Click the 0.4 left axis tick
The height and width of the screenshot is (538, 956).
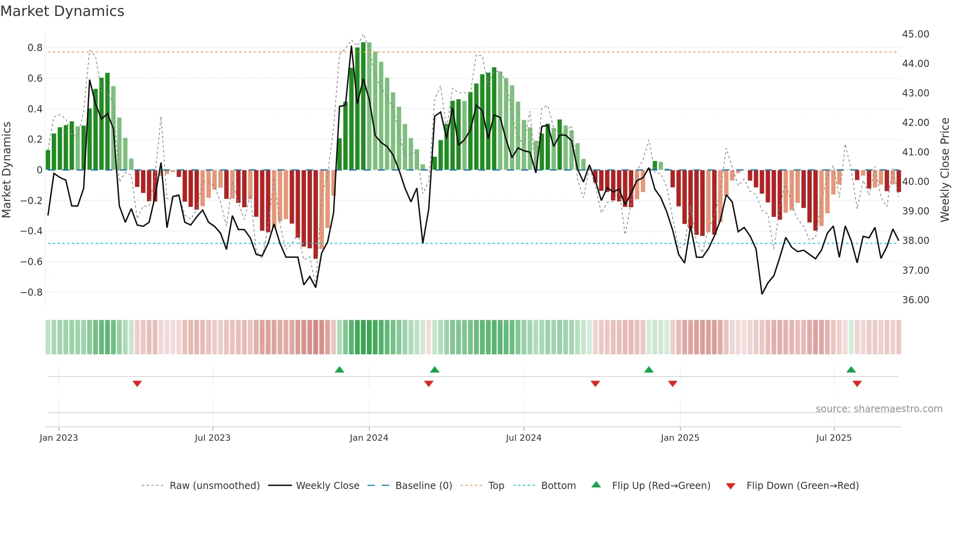[35, 109]
